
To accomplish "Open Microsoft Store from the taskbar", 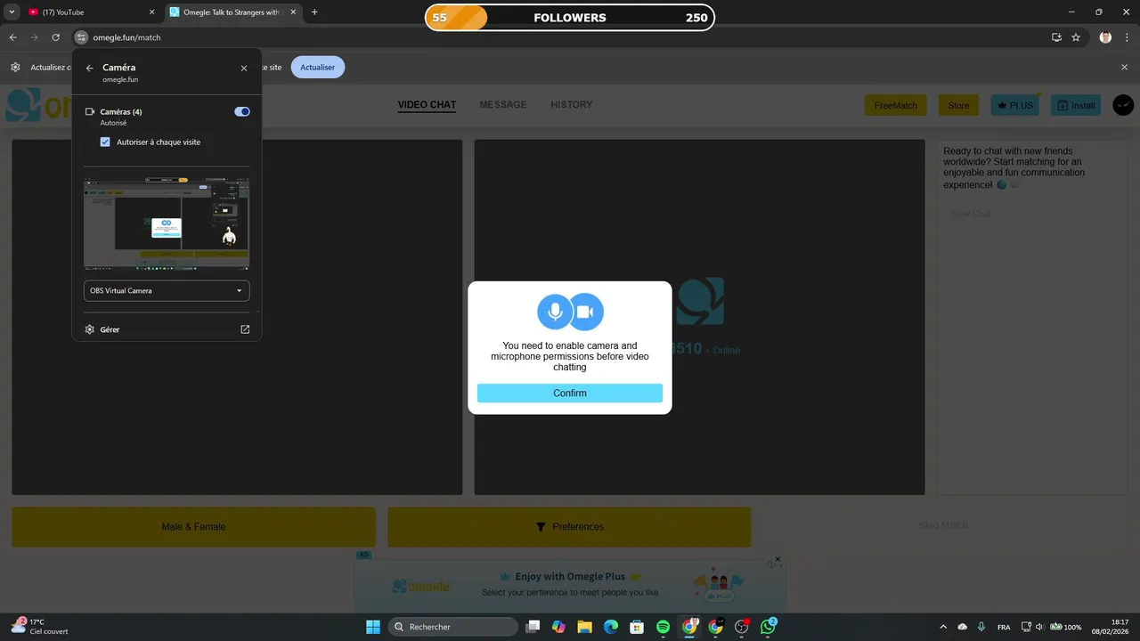I will (x=637, y=627).
